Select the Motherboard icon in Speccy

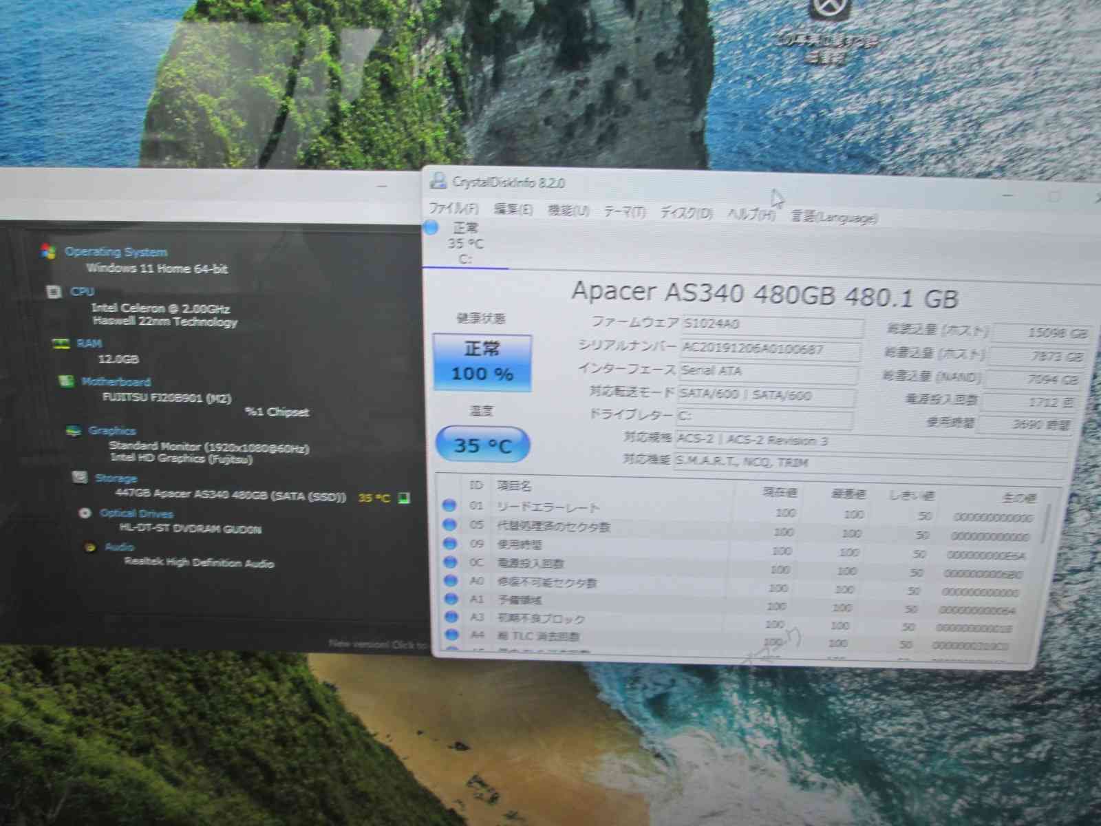coord(66,382)
